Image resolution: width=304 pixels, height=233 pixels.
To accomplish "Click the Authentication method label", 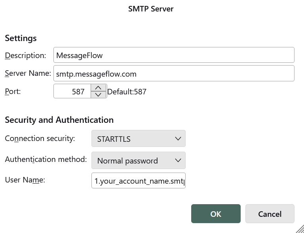I will click(46, 160).
